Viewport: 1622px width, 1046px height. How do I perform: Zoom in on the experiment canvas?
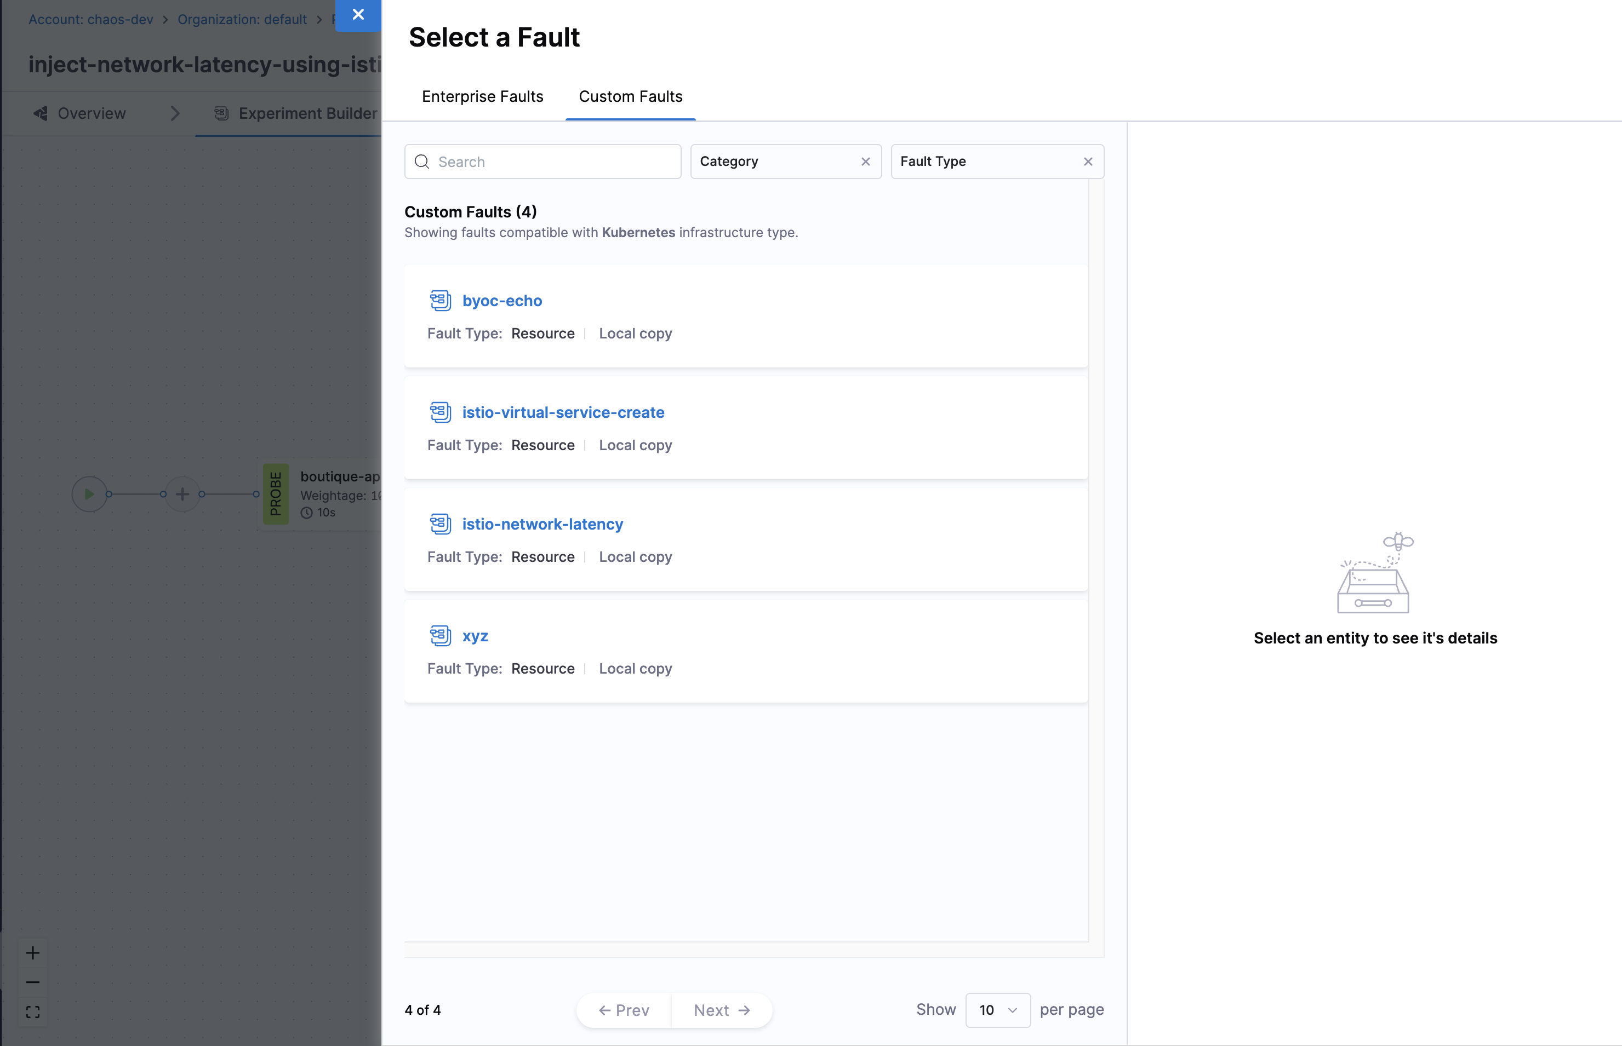(33, 953)
